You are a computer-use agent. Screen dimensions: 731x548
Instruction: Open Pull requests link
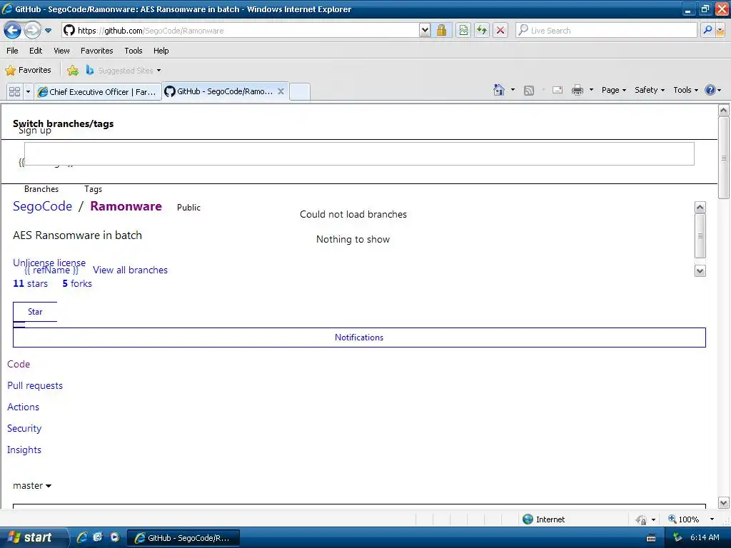click(35, 386)
